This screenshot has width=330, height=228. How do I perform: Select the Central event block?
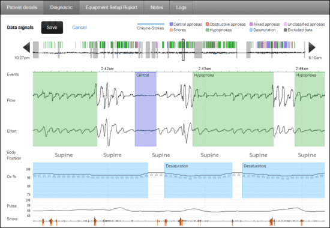146,109
